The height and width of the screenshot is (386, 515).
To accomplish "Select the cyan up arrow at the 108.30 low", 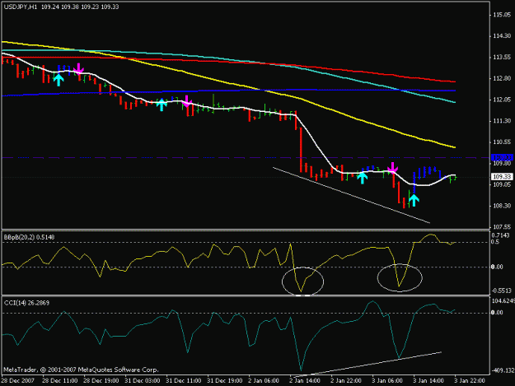I will tap(414, 200).
